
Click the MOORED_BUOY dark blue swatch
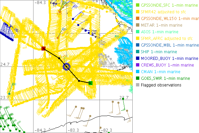(138, 59)
